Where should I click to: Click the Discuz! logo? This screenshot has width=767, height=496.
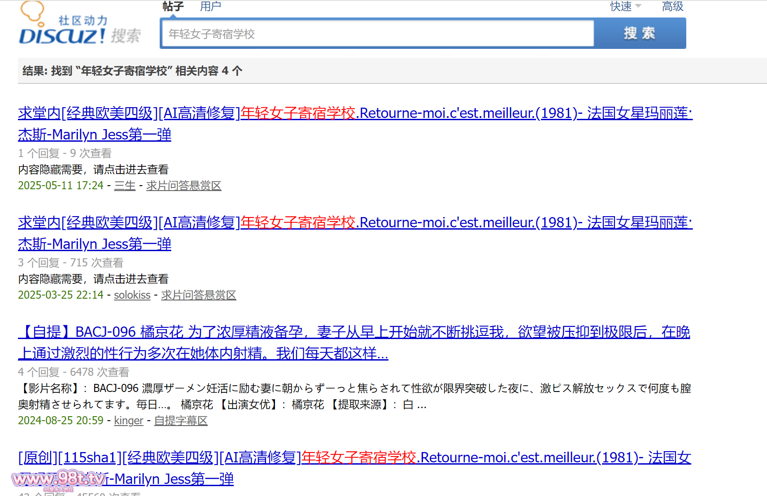click(62, 35)
